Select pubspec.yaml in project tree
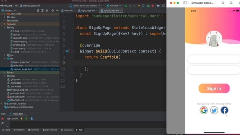 [18, 97]
